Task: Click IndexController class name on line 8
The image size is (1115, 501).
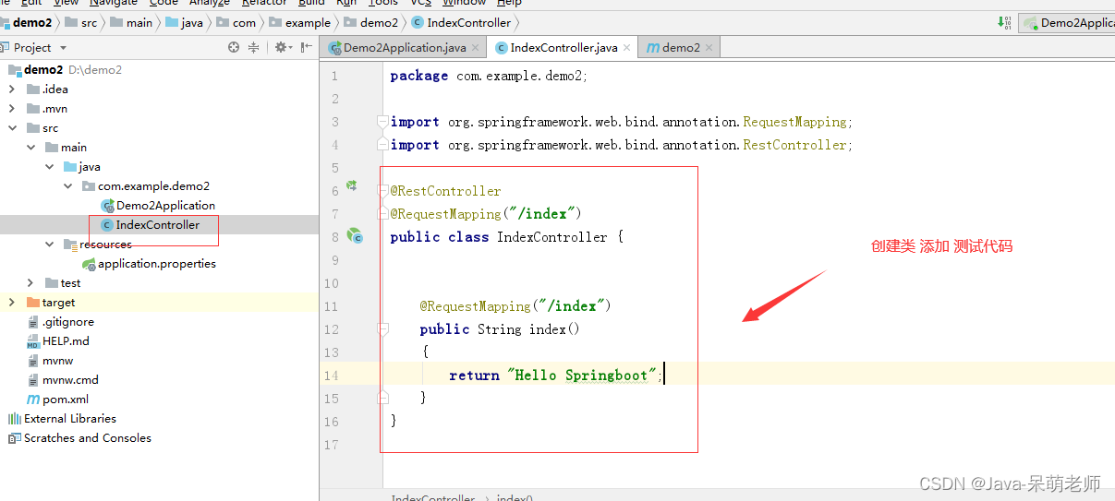Action: point(552,237)
